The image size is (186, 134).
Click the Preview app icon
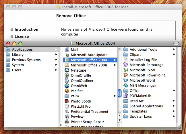[x=67, y=117]
